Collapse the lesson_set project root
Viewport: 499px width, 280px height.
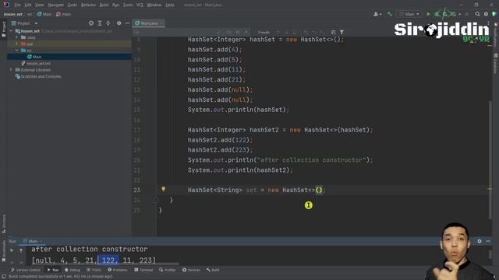tap(11, 31)
